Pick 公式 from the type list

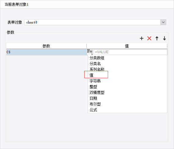[x=127, y=110]
